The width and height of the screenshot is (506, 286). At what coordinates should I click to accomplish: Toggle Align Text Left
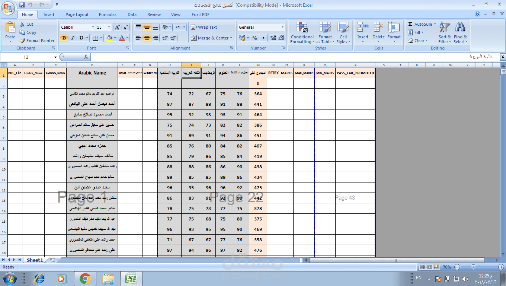click(x=138, y=38)
